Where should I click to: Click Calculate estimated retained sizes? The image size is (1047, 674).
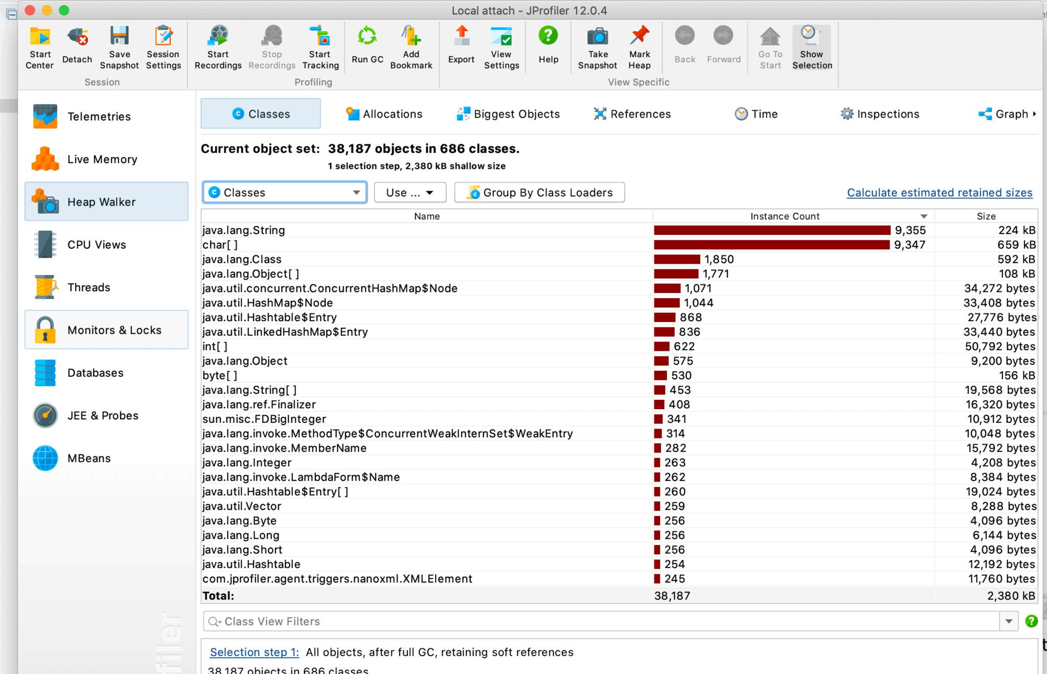pos(939,192)
